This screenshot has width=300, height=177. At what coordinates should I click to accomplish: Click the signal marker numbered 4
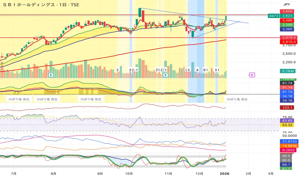197,70
